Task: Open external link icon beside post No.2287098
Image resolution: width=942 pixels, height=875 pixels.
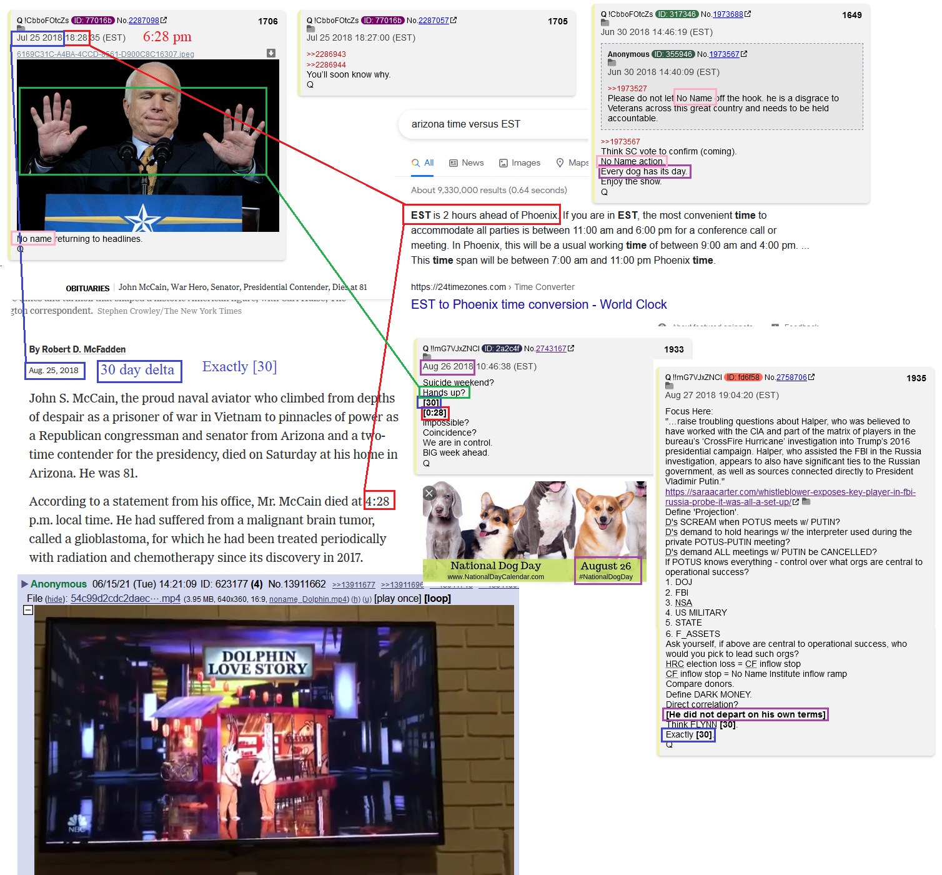Action: pos(164,21)
